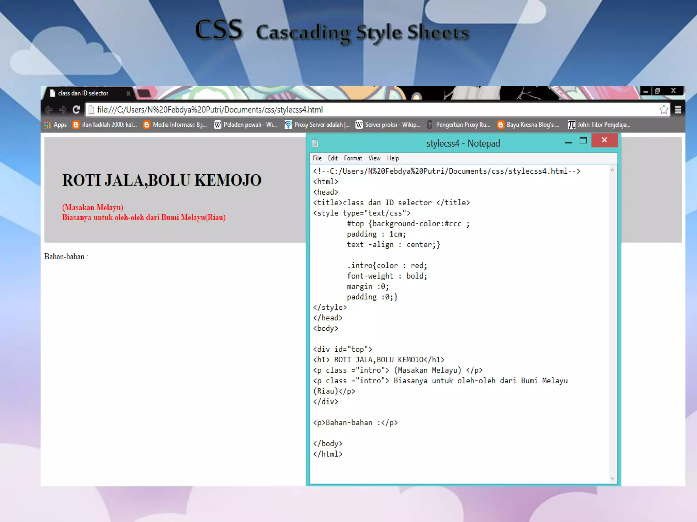697x522 pixels.
Task: Open the 'ifan fadilah 2000' bookmark
Action: 105,125
